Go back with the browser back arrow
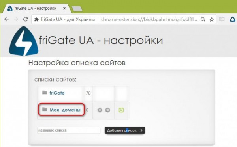Screen dimensions: 237x147 point(6,19)
